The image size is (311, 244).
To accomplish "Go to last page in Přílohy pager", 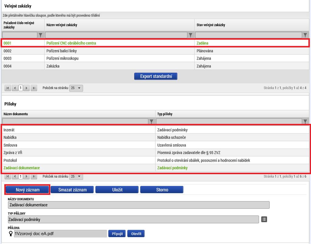I will [34, 176].
